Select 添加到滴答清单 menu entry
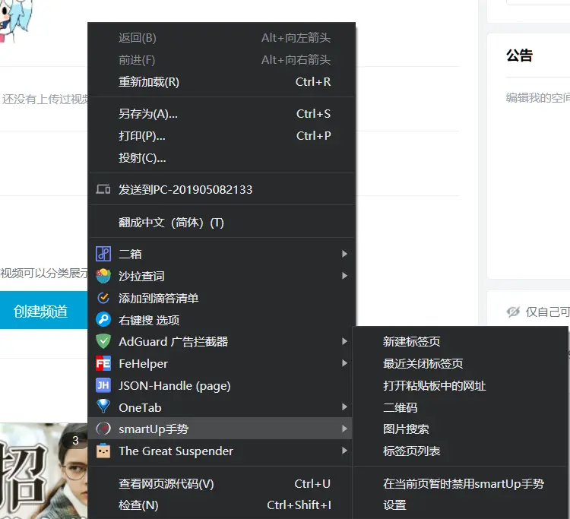Viewport: 570px width, 519px height. point(221,298)
